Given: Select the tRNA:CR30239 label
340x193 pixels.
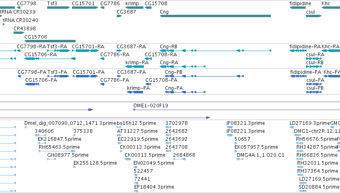Looking at the screenshot, I should pyautogui.click(x=18, y=12).
